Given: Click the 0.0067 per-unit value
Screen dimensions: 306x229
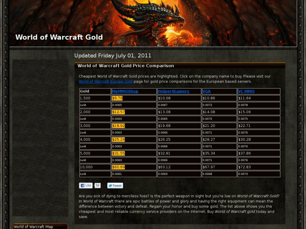Looking at the screenshot, I should (x=162, y=105).
